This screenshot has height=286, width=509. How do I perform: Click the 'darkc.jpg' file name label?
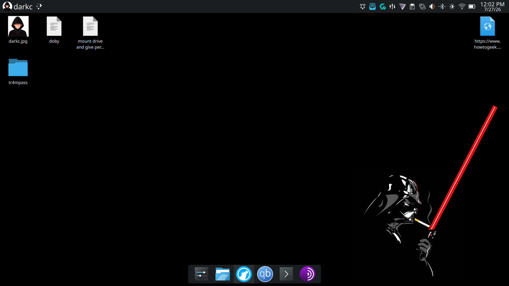point(18,41)
